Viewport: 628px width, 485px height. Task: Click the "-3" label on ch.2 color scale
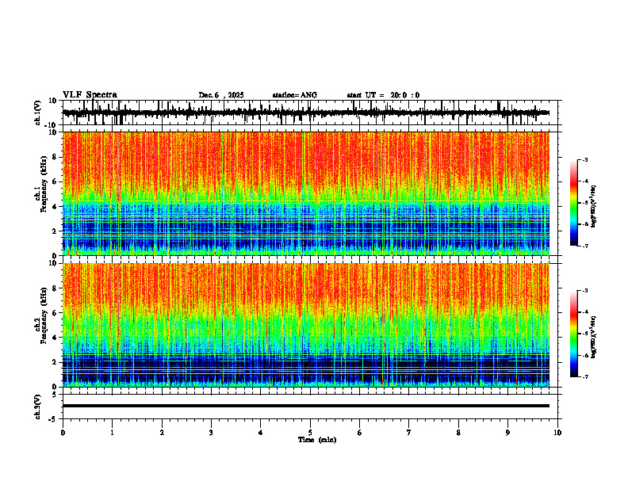[585, 291]
